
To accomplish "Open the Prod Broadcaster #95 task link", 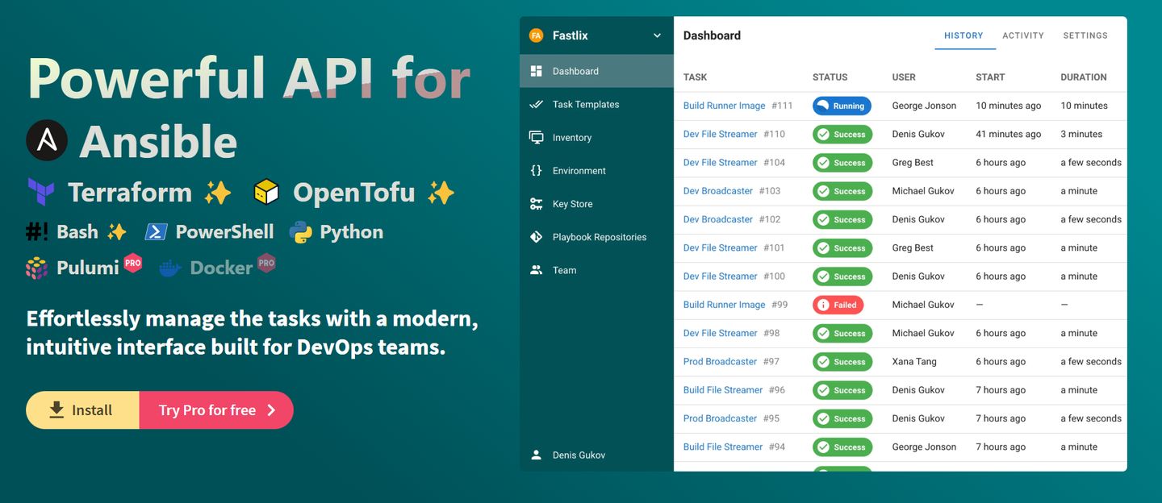I will 720,418.
